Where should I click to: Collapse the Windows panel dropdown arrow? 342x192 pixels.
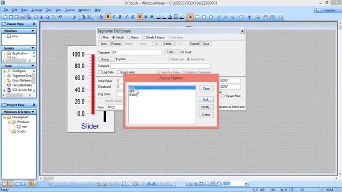(33, 31)
